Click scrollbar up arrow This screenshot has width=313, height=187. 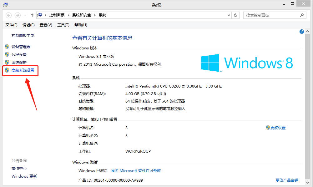307,31
